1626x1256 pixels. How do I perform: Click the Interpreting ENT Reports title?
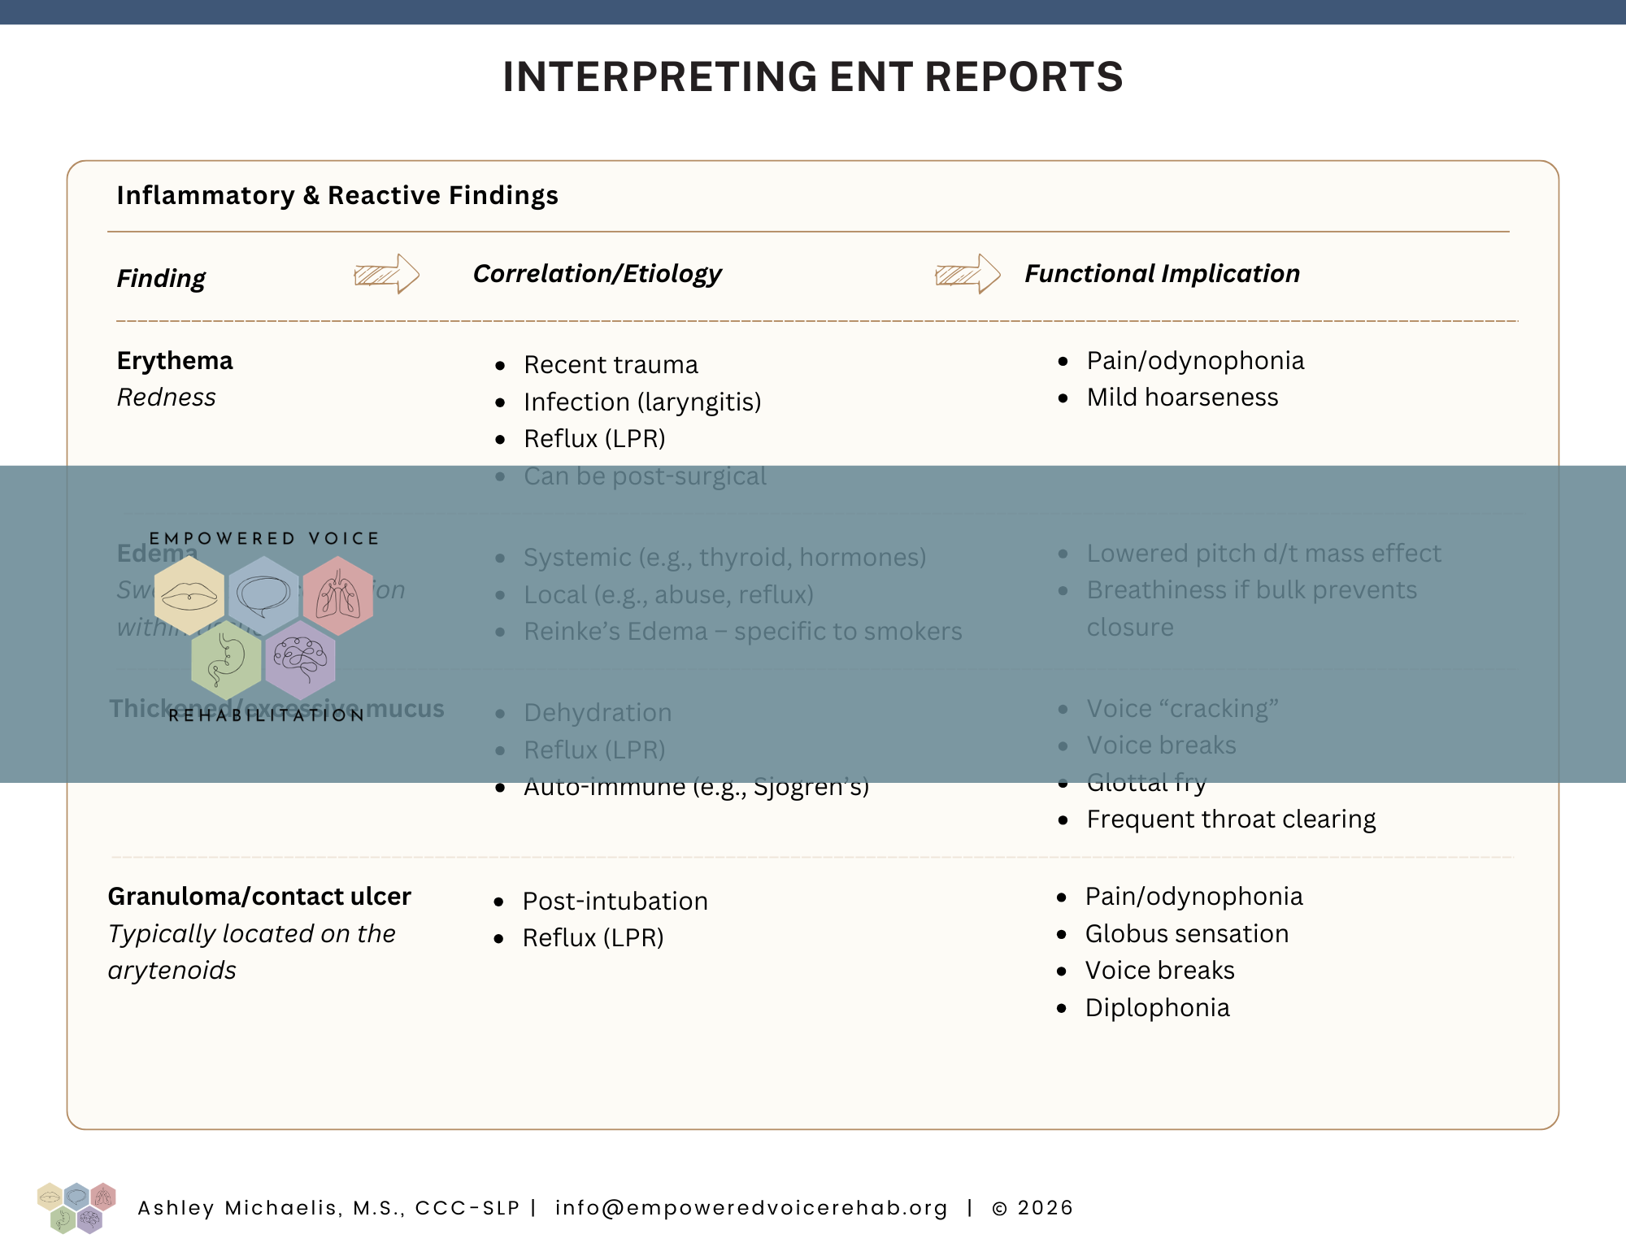(812, 77)
